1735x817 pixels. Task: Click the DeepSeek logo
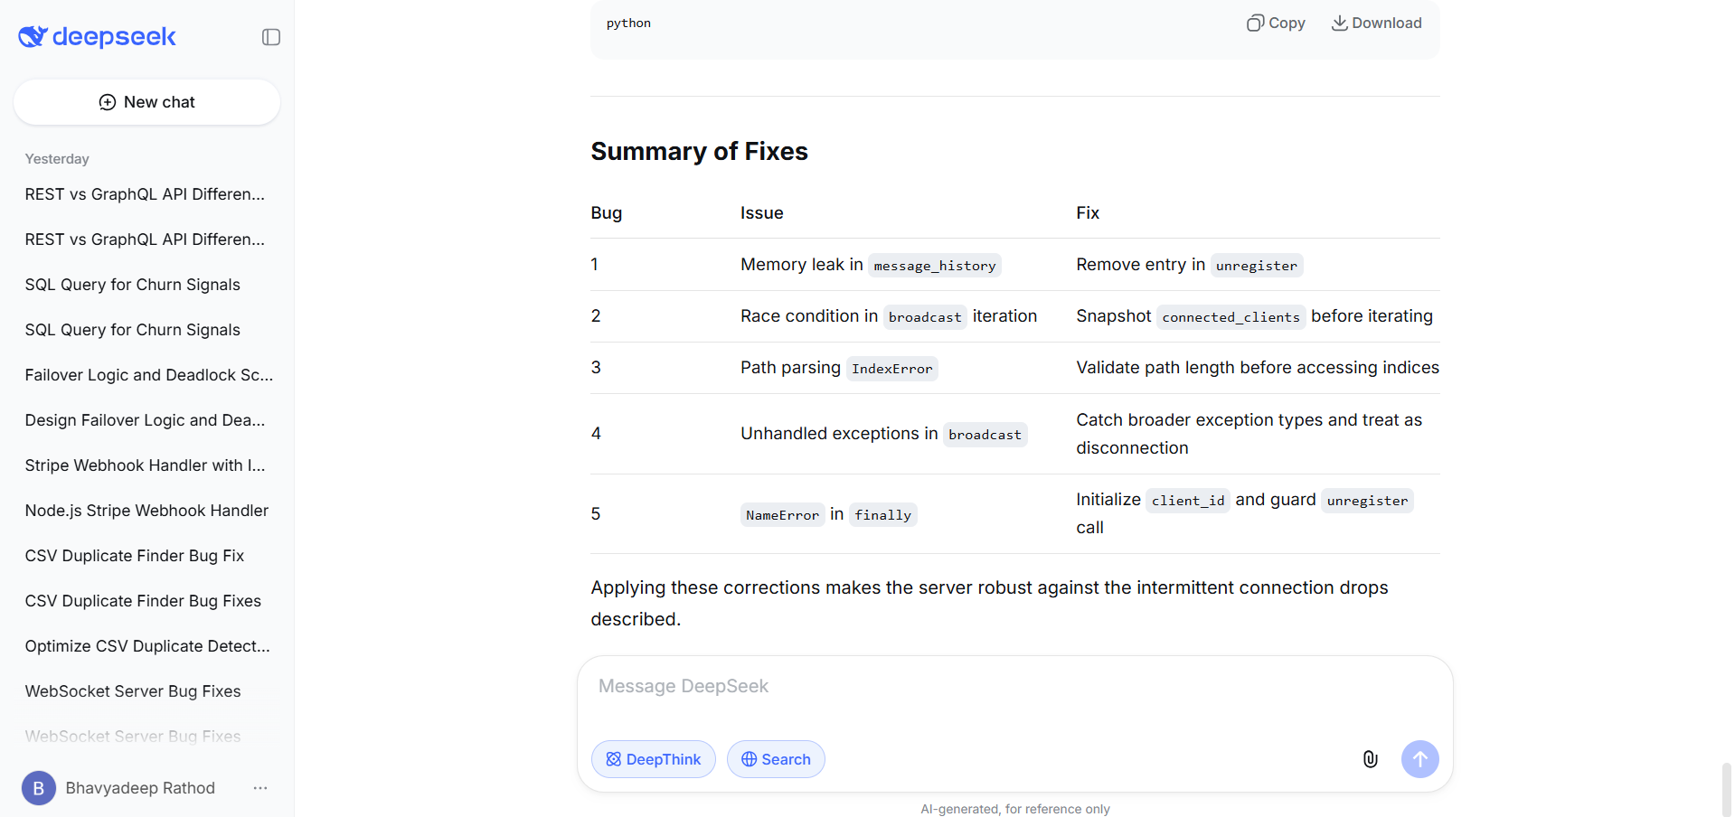(97, 37)
